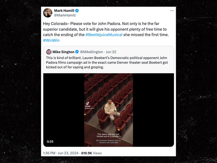This screenshot has width=217, height=163.
Task: Open the #BeetlejuiceMusical hashtag
Action: pos(104,35)
